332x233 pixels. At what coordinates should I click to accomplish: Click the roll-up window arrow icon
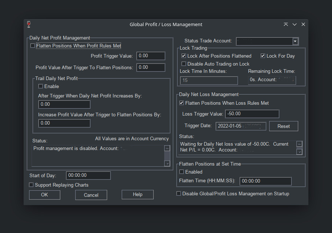(x=286, y=24)
